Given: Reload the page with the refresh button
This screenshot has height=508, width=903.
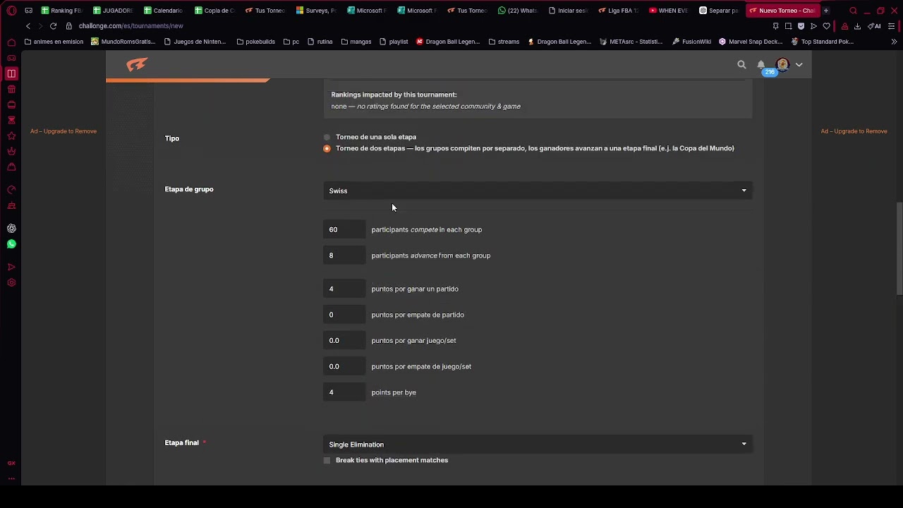Looking at the screenshot, I should (53, 26).
